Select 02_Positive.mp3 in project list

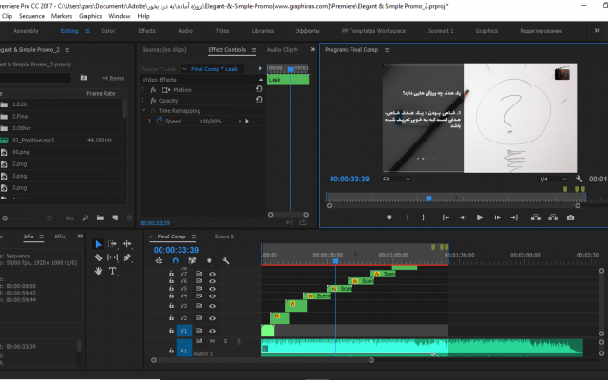click(x=33, y=140)
